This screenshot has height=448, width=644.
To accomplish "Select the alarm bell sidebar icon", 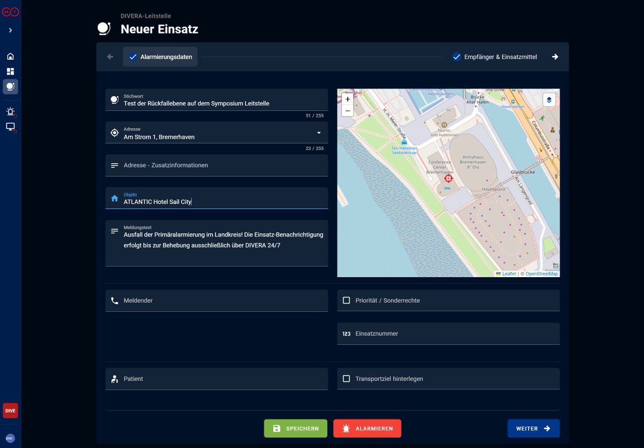I will pos(10,86).
